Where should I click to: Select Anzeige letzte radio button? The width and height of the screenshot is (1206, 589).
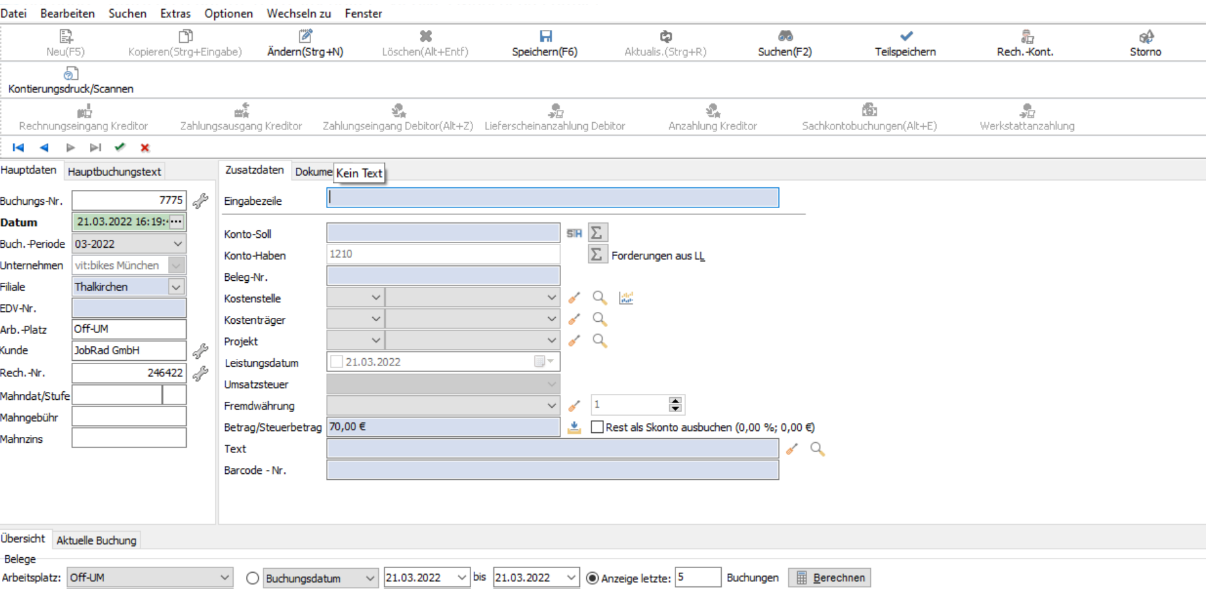(x=592, y=578)
